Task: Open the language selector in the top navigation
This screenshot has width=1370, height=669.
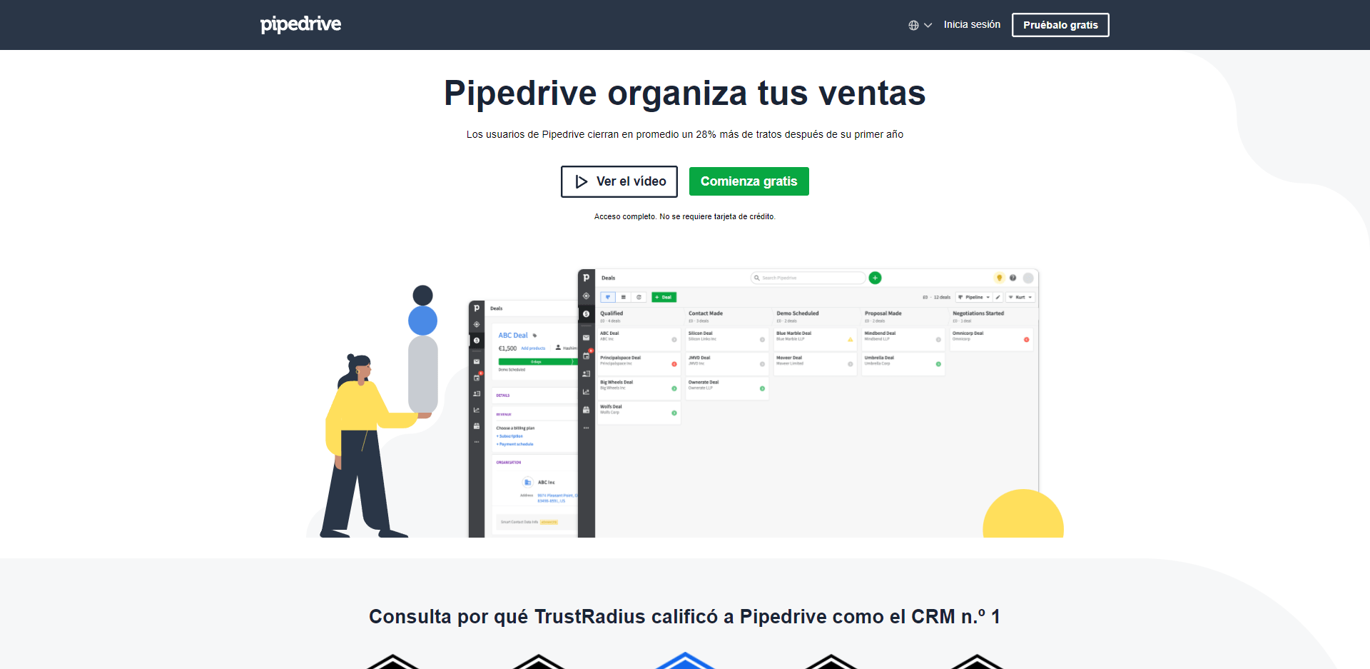Action: click(919, 24)
